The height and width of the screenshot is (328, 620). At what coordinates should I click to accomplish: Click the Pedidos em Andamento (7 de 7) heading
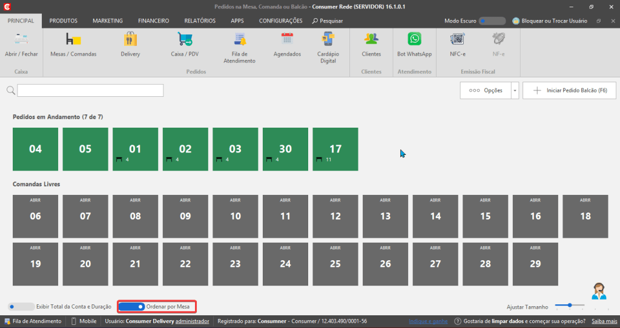(x=58, y=117)
